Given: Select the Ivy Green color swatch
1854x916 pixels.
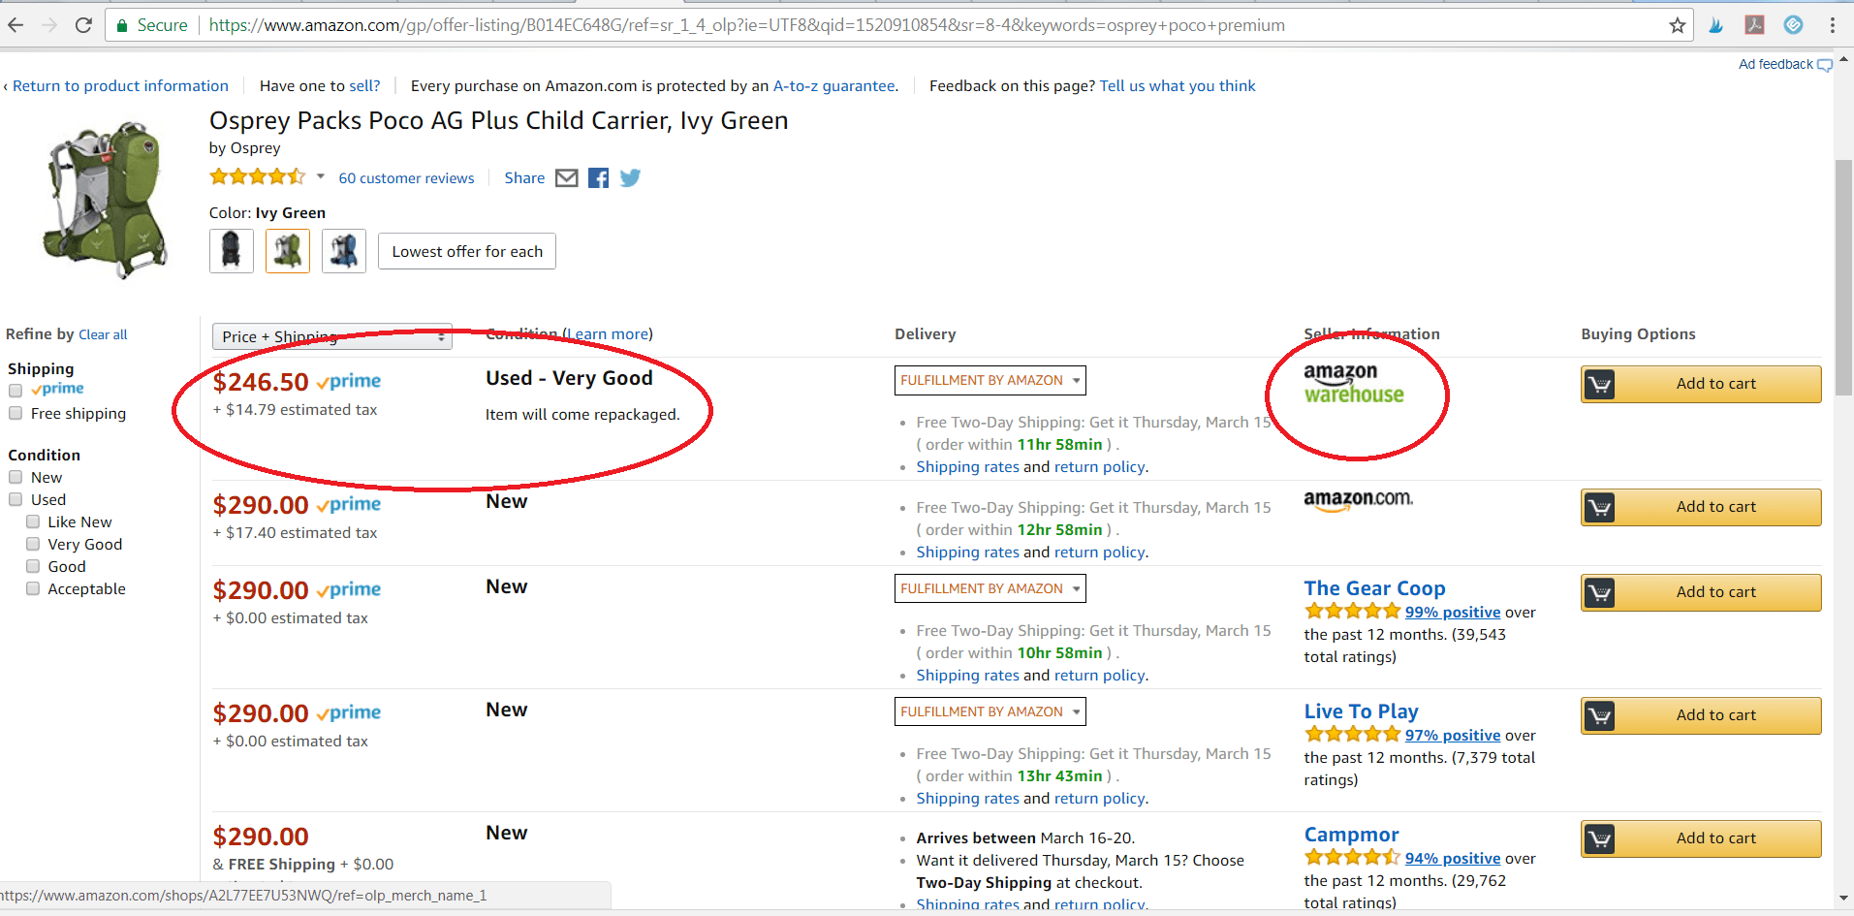Looking at the screenshot, I should (x=287, y=250).
